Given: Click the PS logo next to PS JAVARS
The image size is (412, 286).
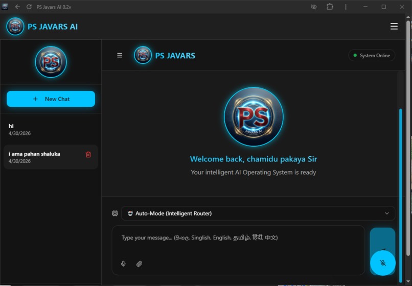Looking at the screenshot, I should tap(143, 55).
